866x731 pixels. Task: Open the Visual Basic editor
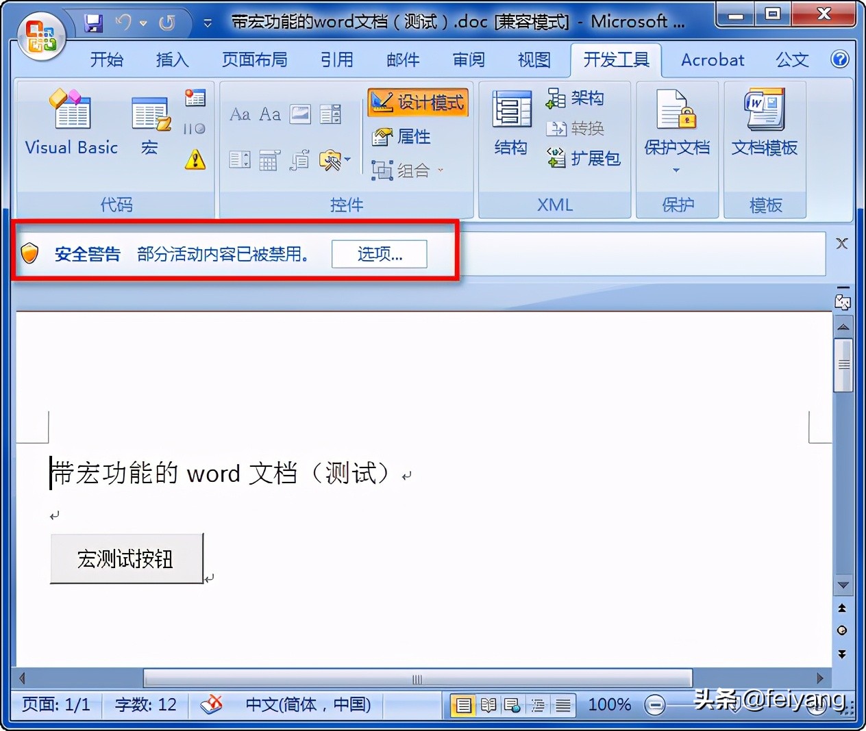71,122
